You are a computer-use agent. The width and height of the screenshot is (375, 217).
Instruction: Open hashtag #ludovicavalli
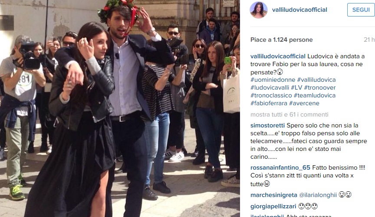(270, 88)
